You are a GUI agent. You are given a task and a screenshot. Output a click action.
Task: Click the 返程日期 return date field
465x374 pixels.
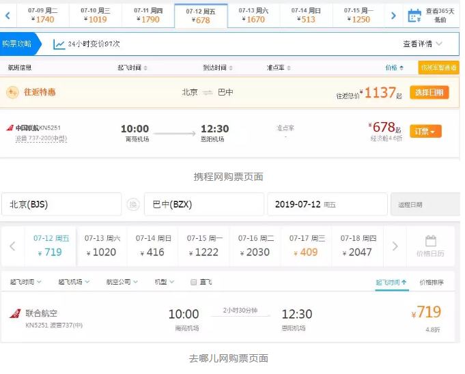tap(425, 204)
